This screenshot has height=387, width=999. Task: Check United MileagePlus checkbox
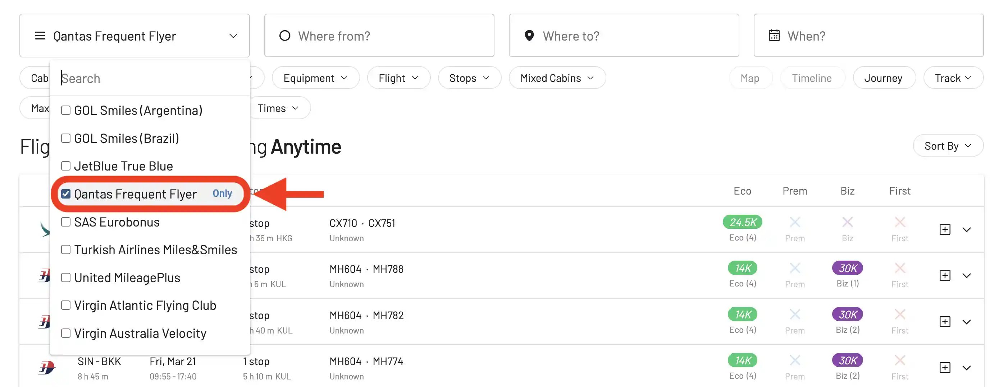[66, 278]
